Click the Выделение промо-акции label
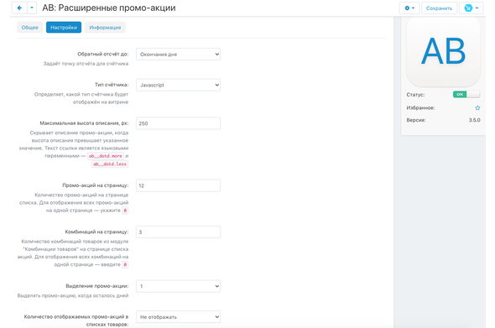 coord(97,286)
